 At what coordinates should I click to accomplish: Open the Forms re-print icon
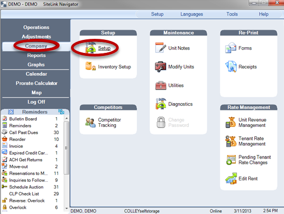point(231,48)
